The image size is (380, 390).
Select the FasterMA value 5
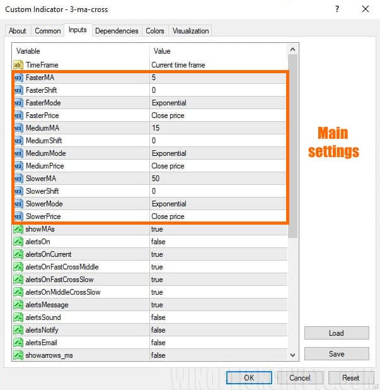coord(154,78)
